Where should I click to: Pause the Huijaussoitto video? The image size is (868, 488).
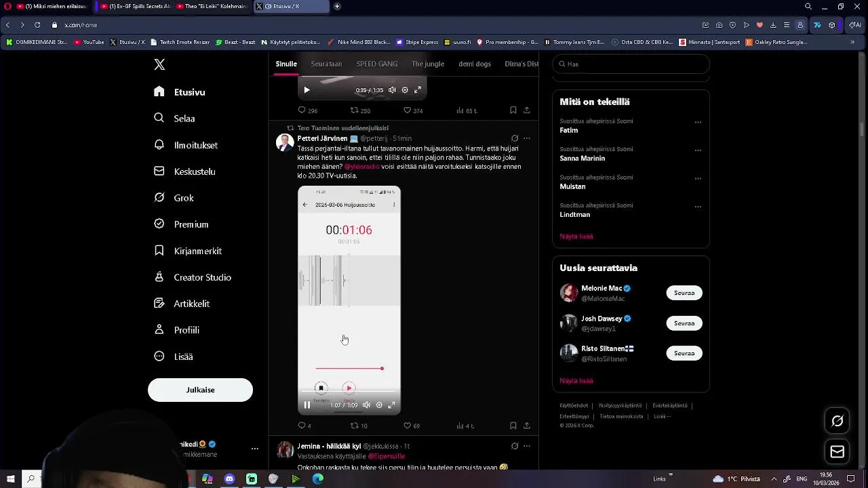[x=307, y=405]
